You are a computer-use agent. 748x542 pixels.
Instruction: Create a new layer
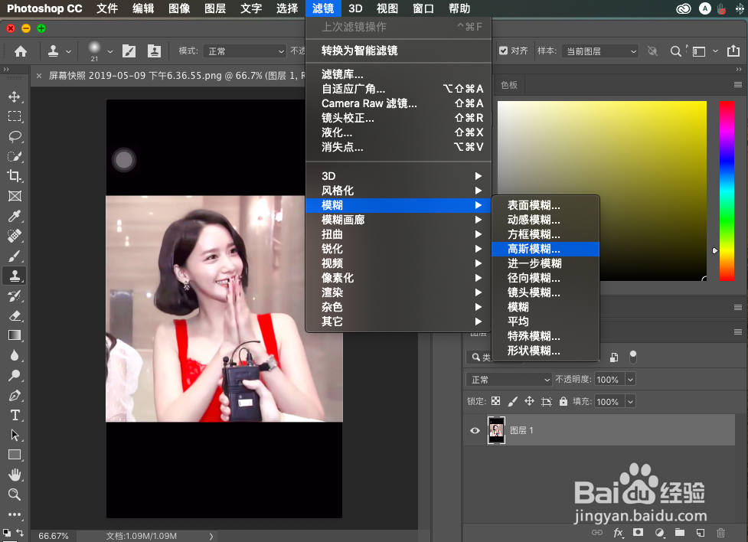click(701, 533)
